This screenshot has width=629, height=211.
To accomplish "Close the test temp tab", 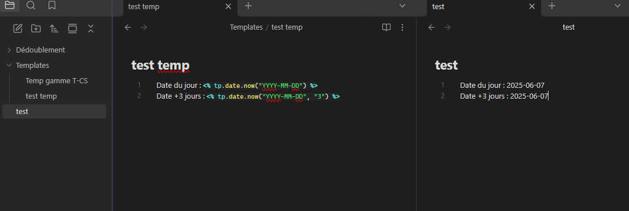I will 228,6.
